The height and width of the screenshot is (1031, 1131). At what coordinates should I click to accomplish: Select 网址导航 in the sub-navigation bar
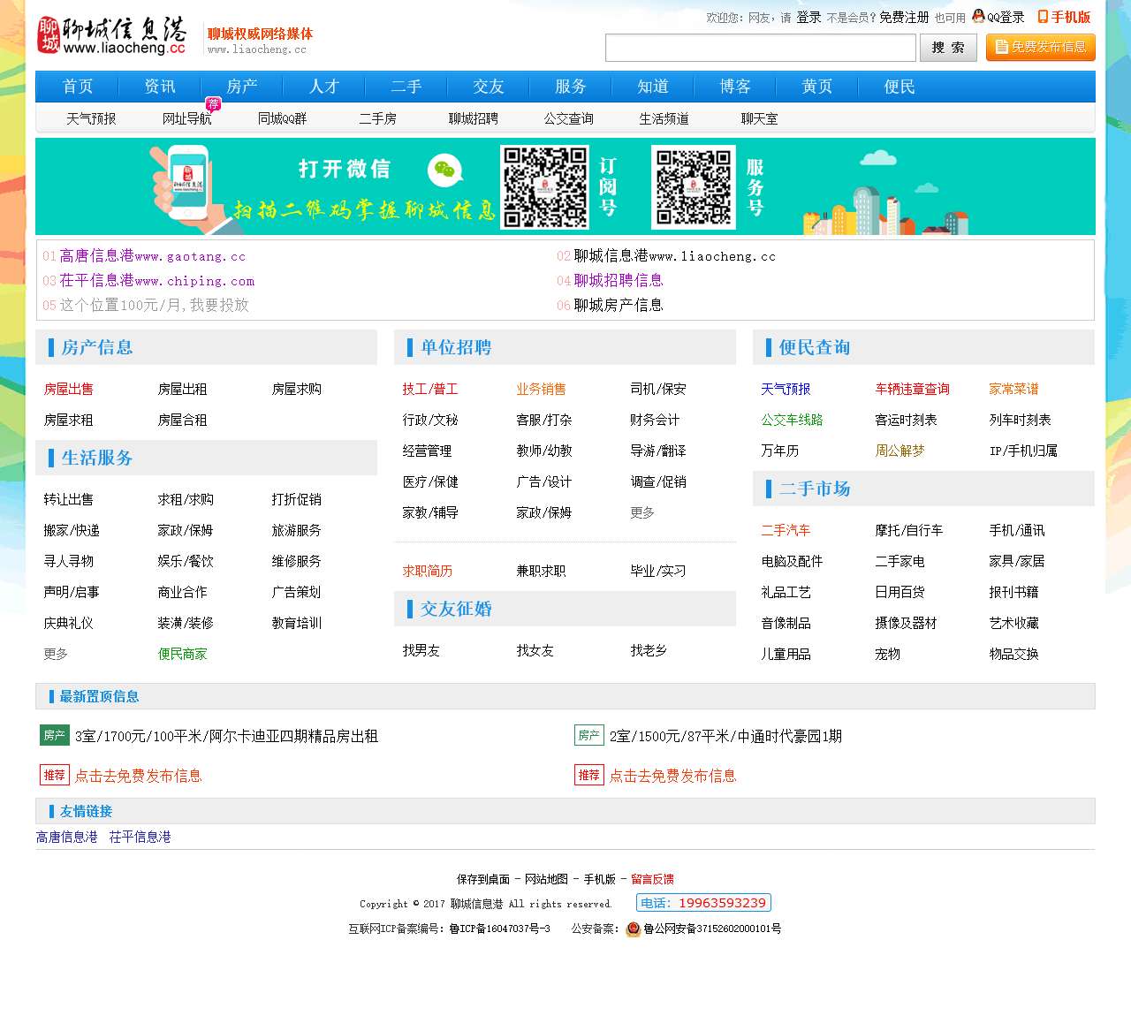tap(186, 118)
